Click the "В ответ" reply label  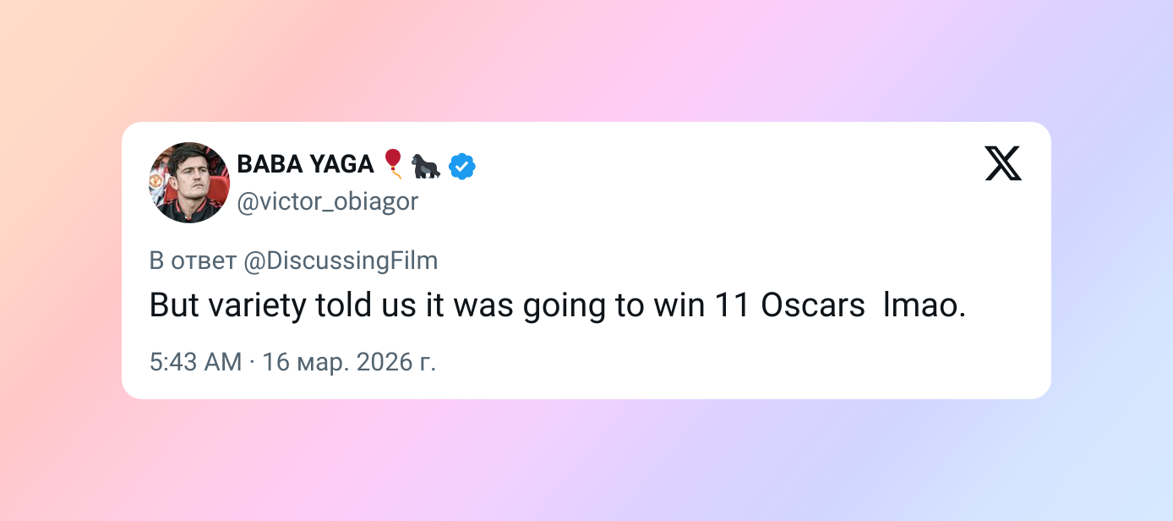click(x=193, y=260)
